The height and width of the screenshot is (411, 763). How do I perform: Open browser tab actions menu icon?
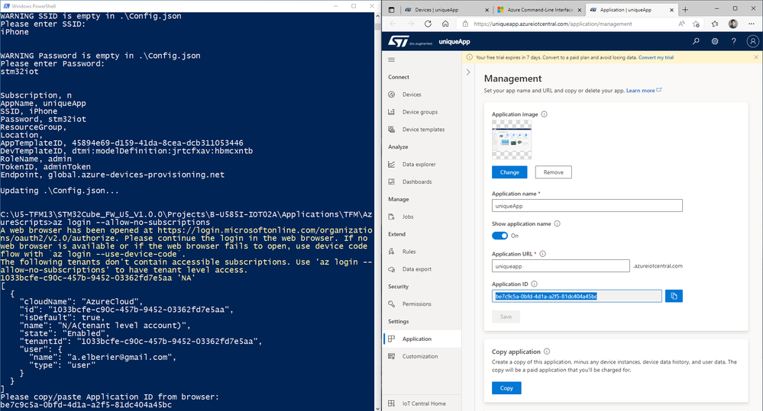[x=392, y=10]
